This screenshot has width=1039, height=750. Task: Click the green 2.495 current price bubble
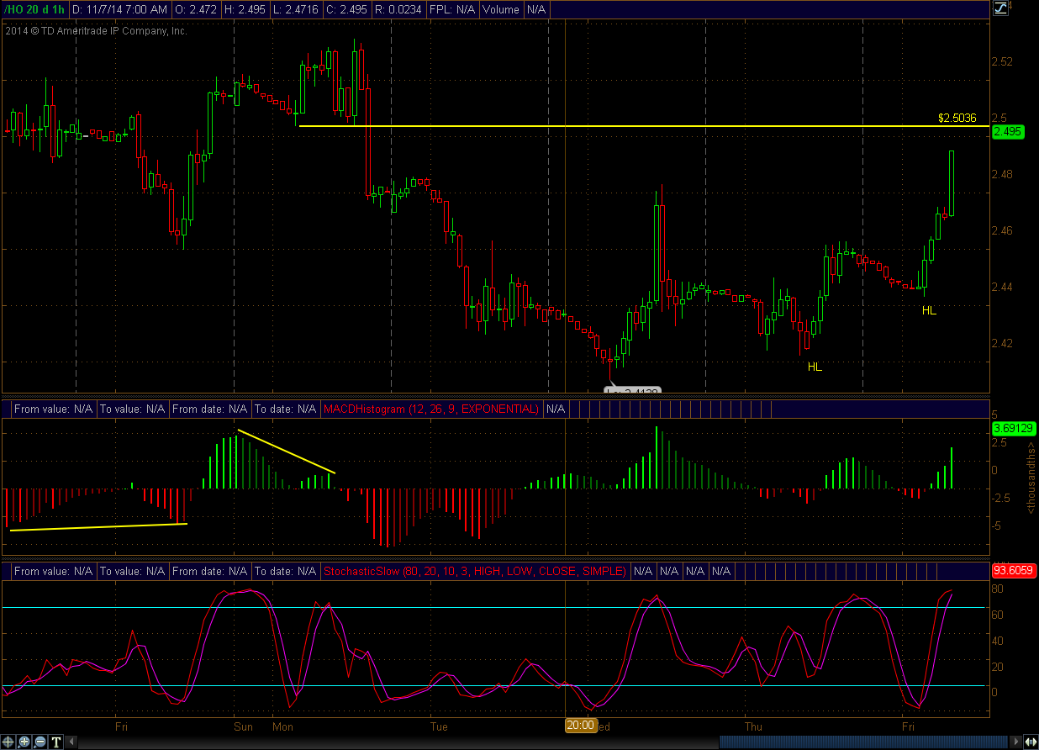coord(1007,132)
